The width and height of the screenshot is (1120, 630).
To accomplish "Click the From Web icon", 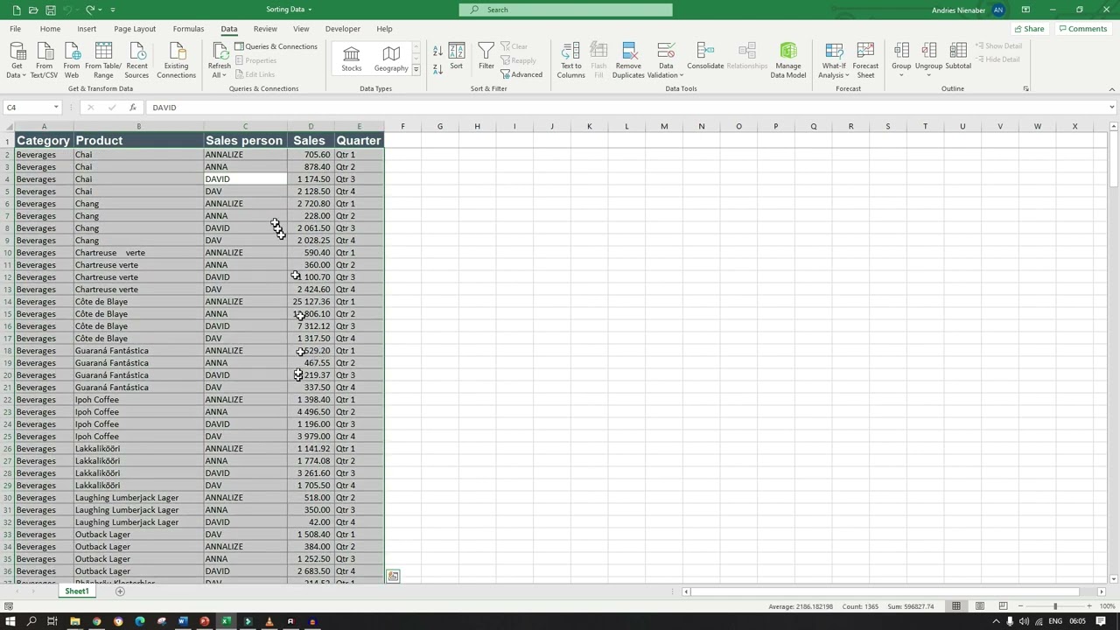I will (x=72, y=60).
